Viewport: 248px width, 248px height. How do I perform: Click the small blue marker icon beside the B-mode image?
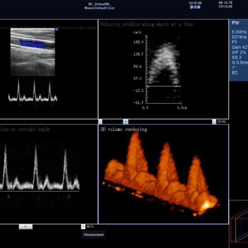(57, 29)
